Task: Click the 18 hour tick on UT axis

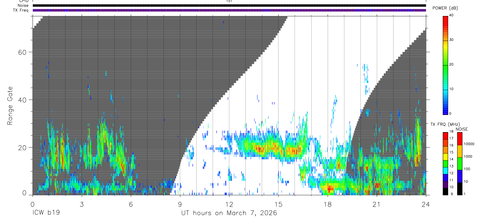Action: click(327, 204)
